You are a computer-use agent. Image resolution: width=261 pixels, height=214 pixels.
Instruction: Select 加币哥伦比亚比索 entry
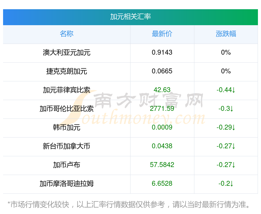67,109
